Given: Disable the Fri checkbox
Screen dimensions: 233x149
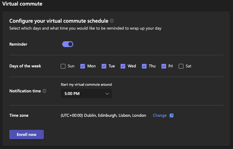Looking at the screenshot, I should [x=164, y=66].
